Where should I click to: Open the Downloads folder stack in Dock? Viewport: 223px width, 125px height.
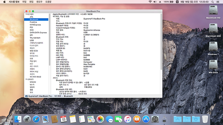(x=196, y=119)
